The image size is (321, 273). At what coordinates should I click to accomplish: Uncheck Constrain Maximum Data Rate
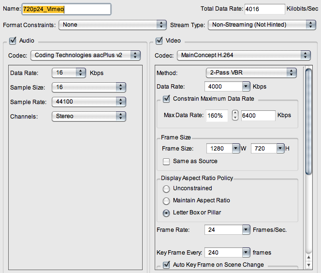tap(167, 99)
